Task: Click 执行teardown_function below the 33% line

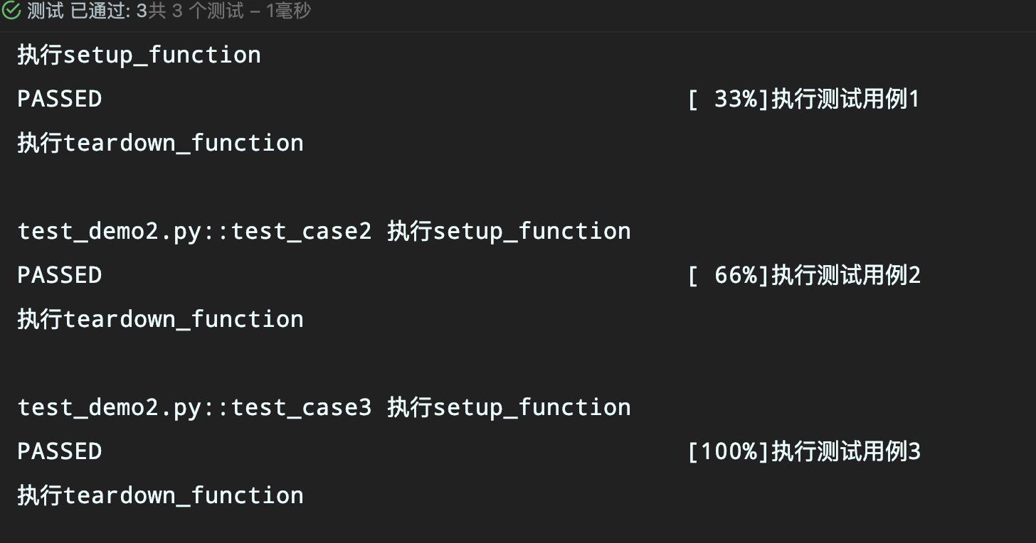Action: coord(161,143)
